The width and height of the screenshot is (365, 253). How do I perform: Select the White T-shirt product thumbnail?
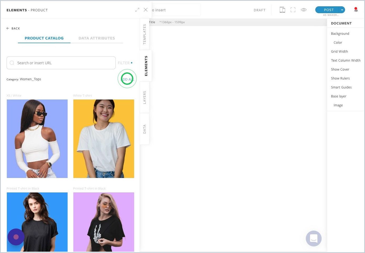pyautogui.click(x=104, y=139)
